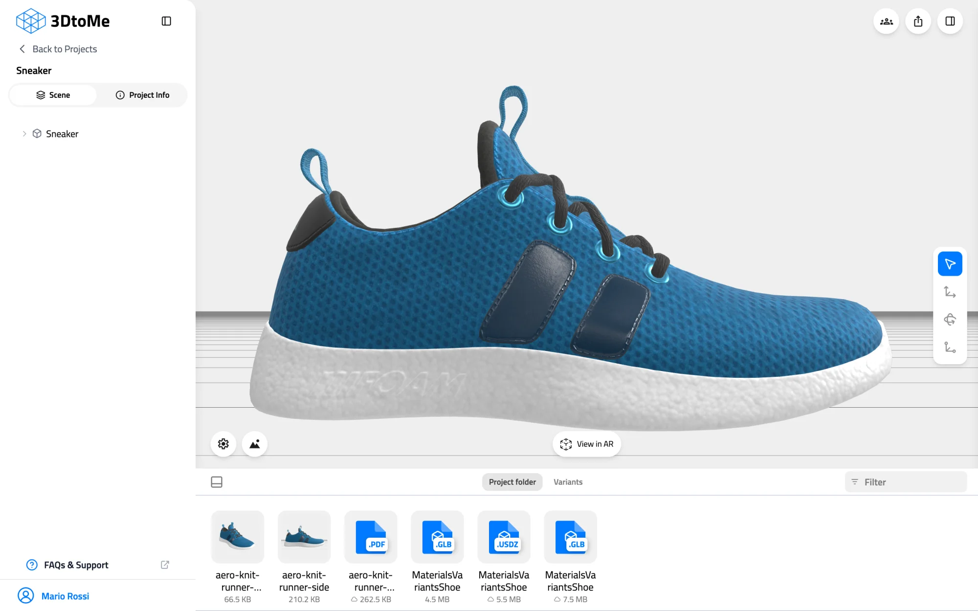Click the 210.2 KB file size label
Viewport: 978px width, 611px height.
pyautogui.click(x=304, y=599)
